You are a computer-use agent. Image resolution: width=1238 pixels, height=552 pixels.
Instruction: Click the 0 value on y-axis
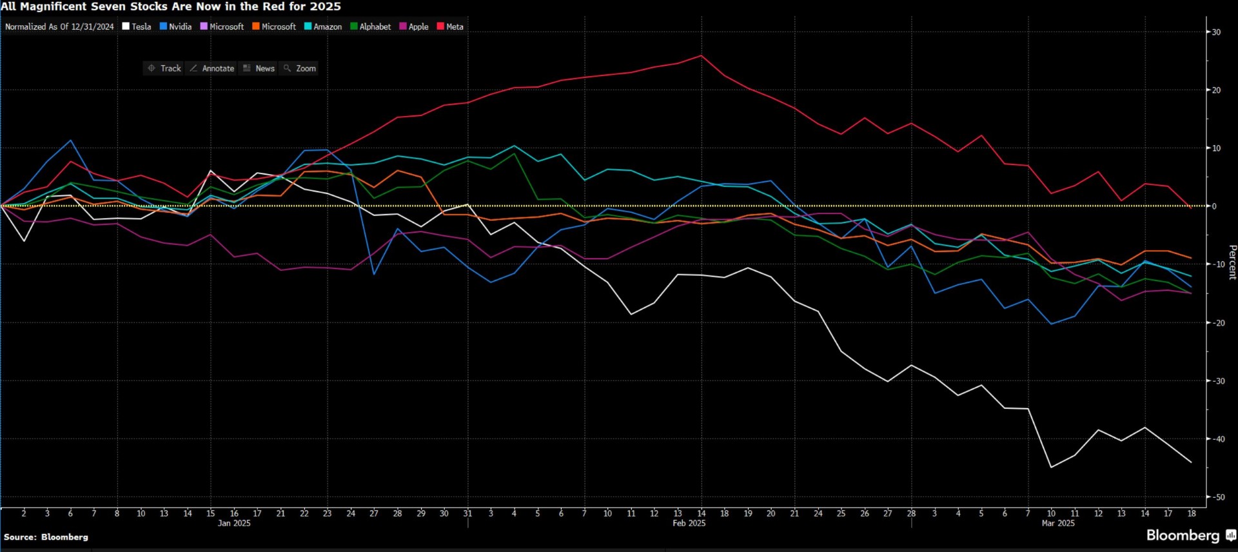1214,206
